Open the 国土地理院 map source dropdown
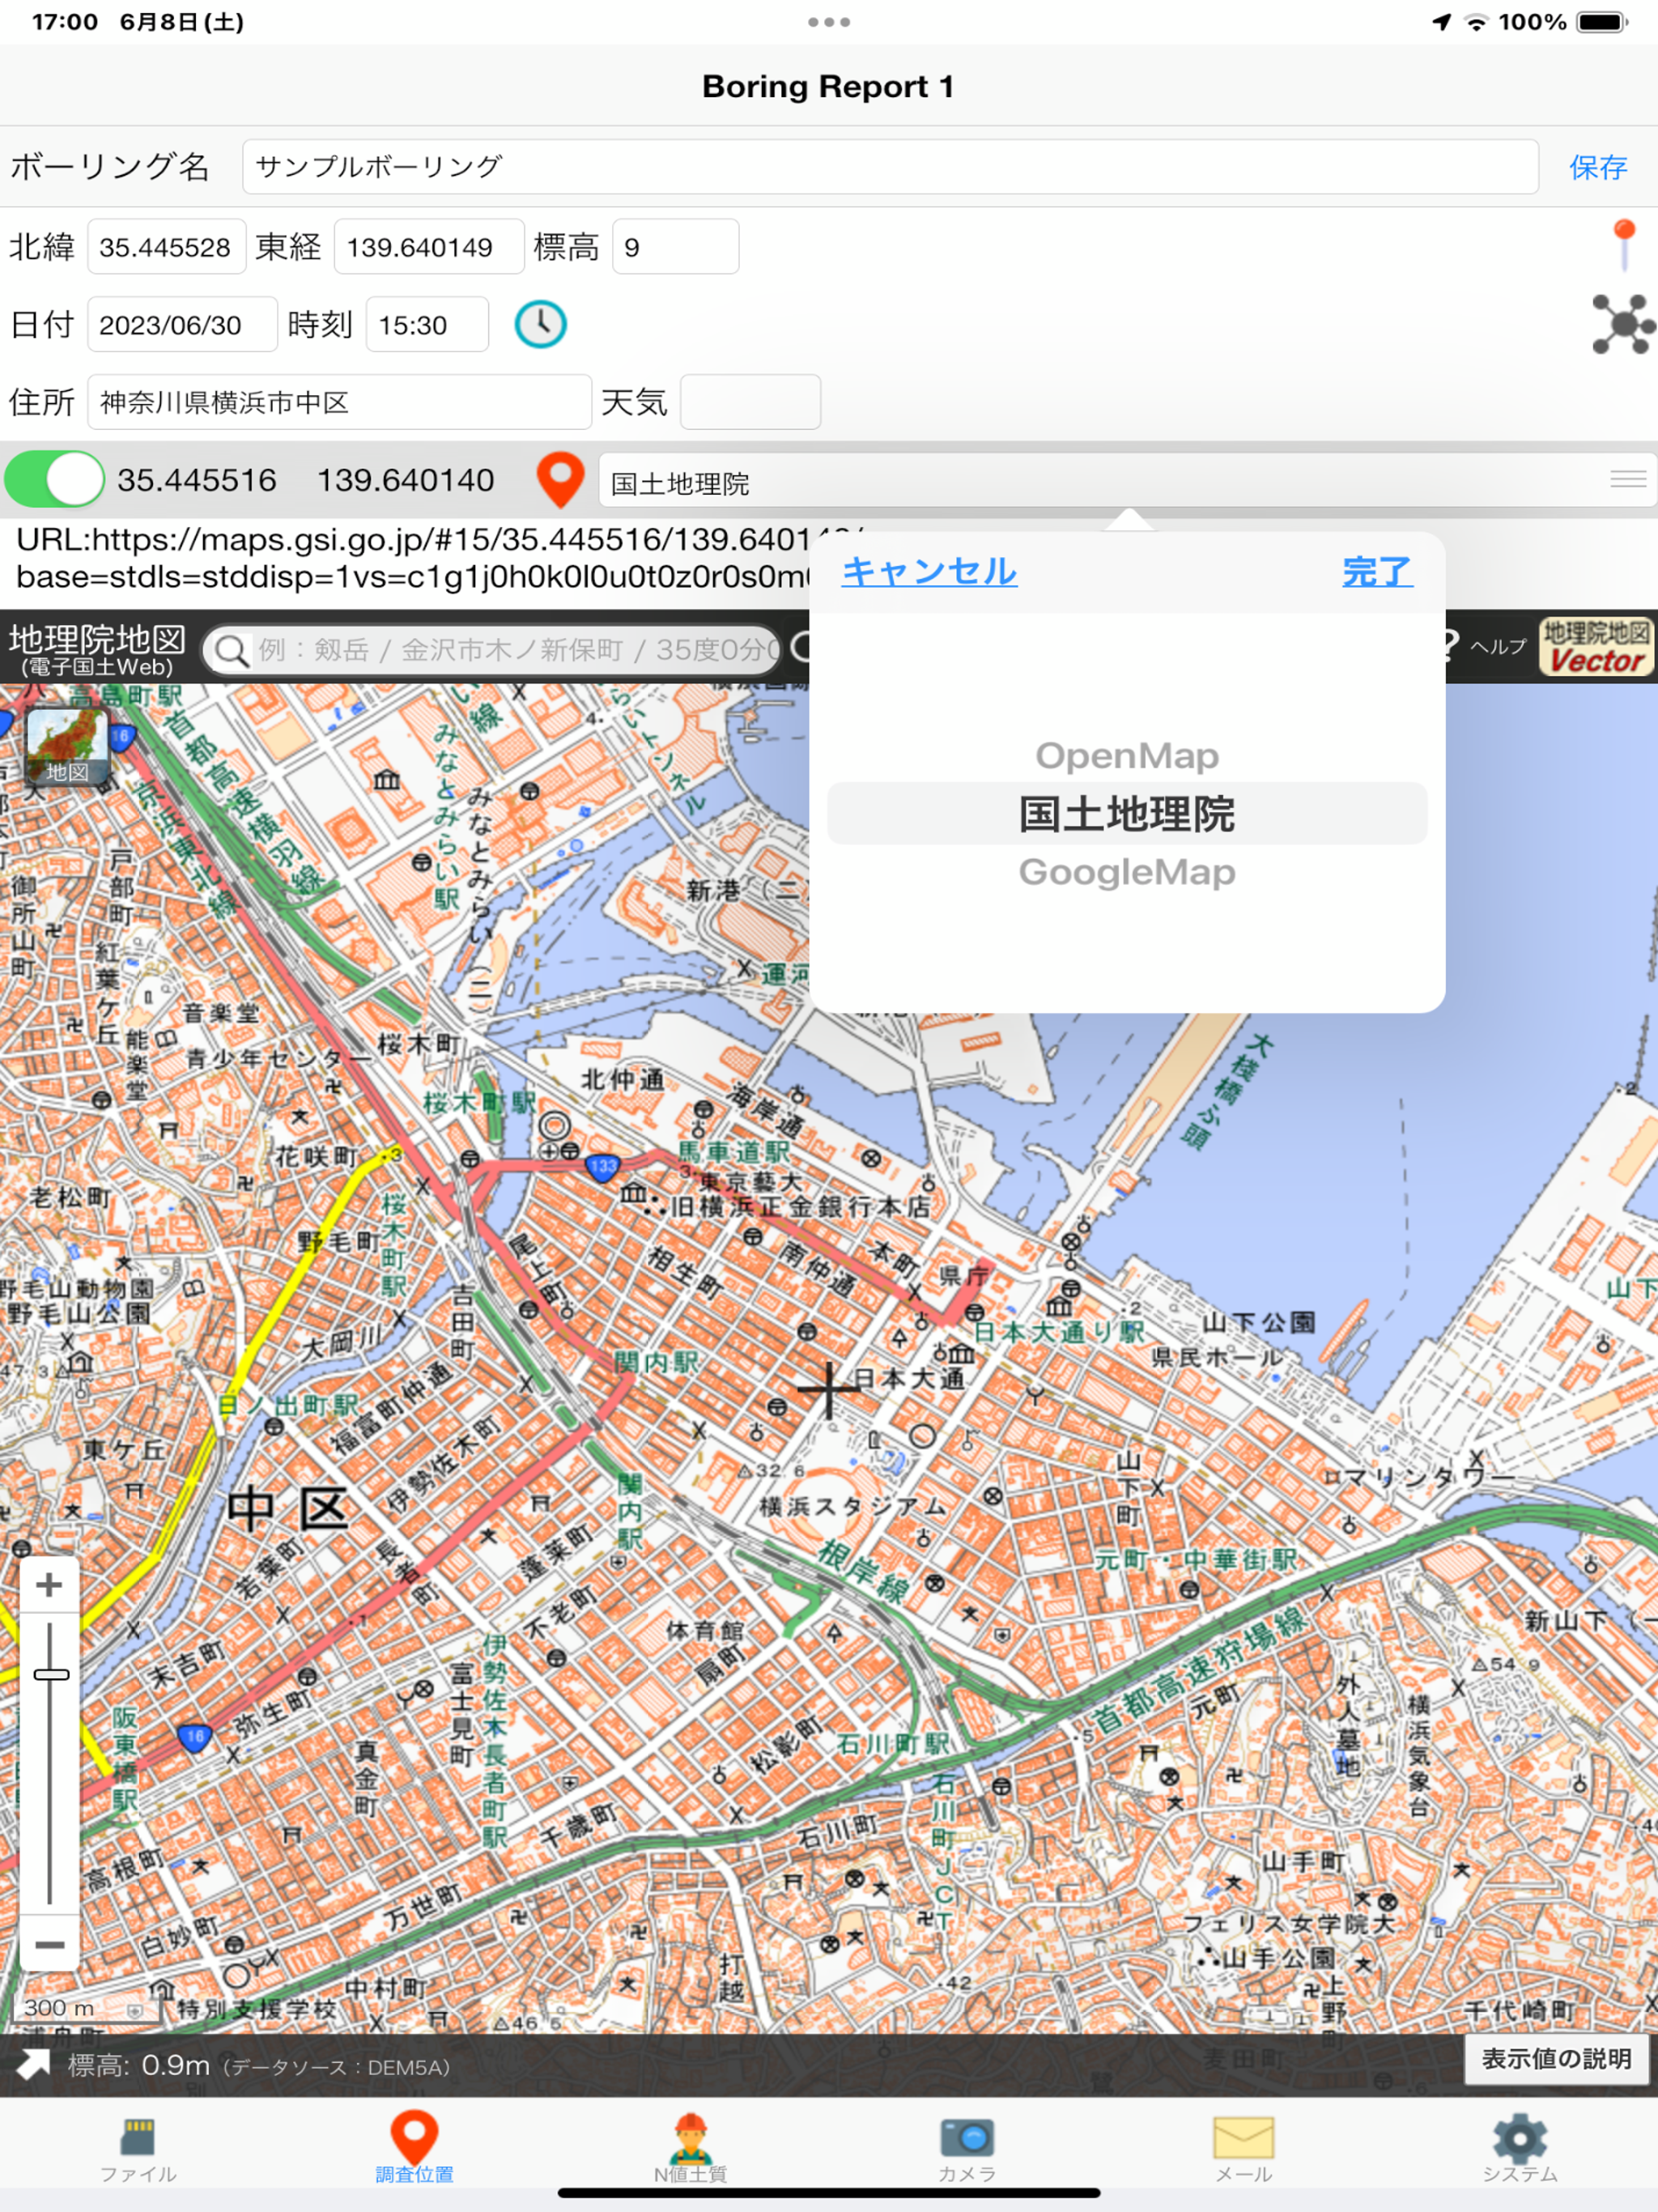 pyautogui.click(x=1127, y=482)
